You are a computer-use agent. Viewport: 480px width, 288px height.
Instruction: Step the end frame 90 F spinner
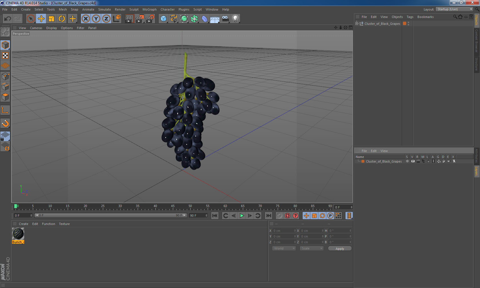click(206, 216)
